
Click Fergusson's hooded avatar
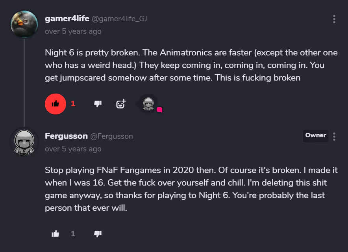click(x=24, y=142)
